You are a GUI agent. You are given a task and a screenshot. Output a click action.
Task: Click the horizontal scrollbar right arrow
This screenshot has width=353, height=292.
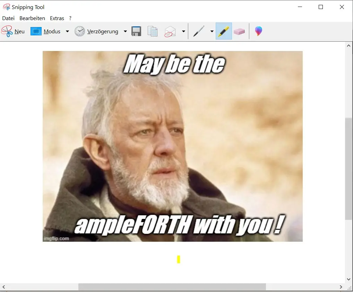pos(341,287)
